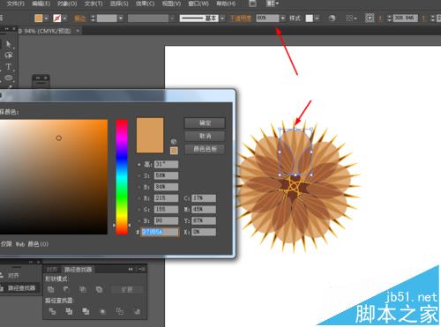The width and height of the screenshot is (441, 327).
Task: Open the stroke weight dropdown
Action: (x=121, y=19)
